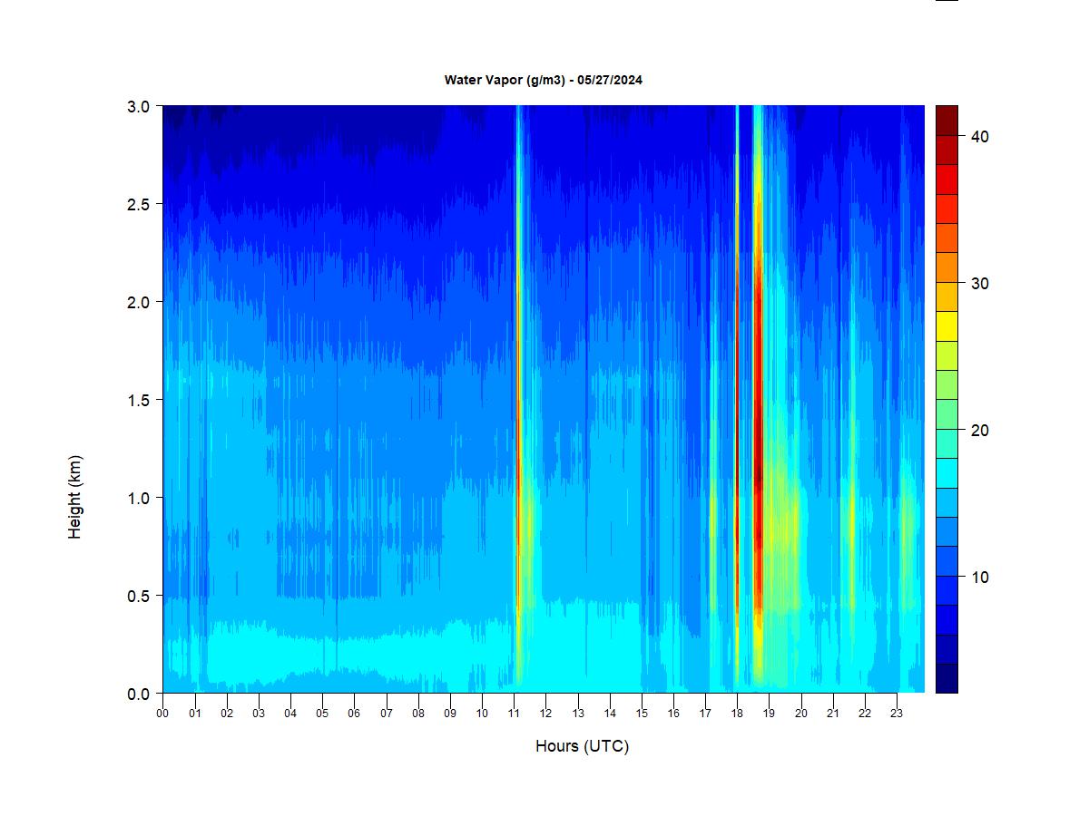Select hour tick label 01 on x-axis
The width and height of the screenshot is (1089, 816).
tap(195, 714)
